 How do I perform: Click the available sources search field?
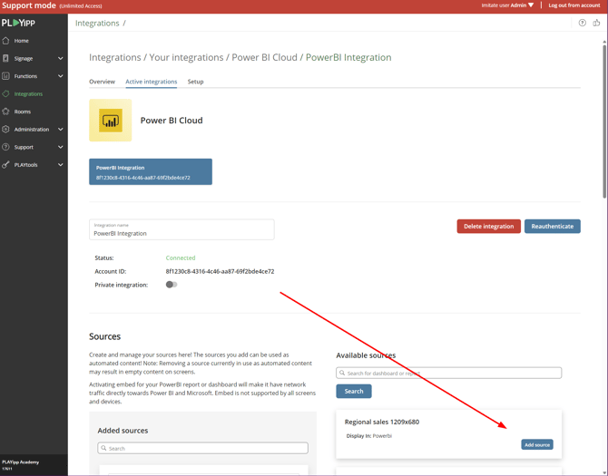(449, 373)
